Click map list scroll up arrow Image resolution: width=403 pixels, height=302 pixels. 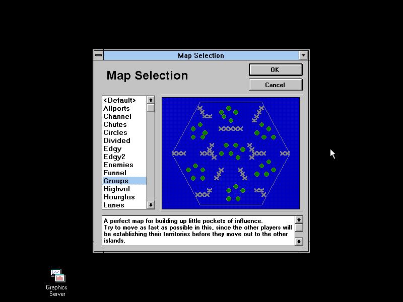point(151,100)
